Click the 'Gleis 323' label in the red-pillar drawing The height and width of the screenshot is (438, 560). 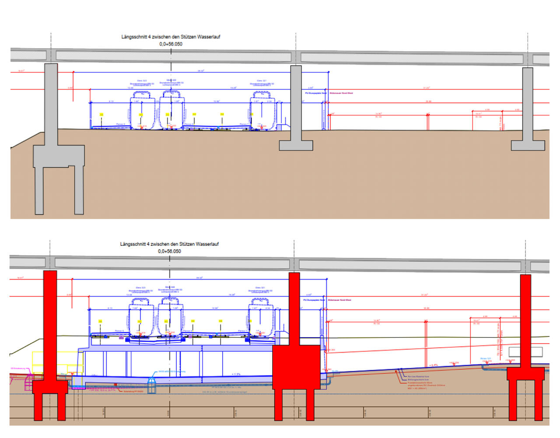(140, 288)
